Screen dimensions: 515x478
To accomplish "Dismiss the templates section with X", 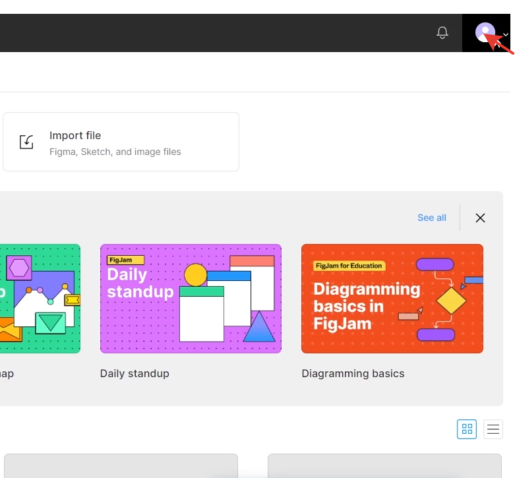I will (480, 218).
